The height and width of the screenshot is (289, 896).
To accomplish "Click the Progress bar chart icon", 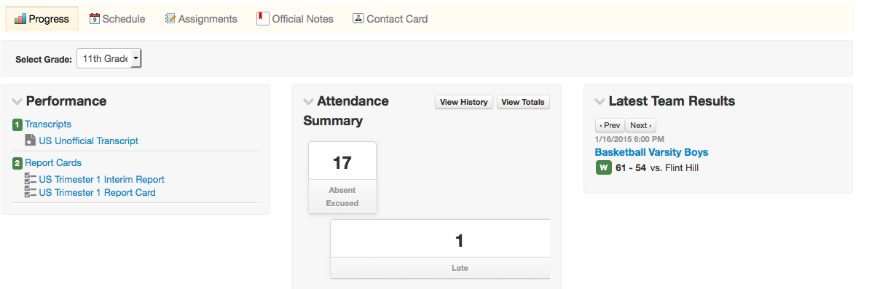I will (20, 19).
